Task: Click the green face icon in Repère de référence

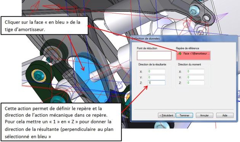Action: (180, 53)
